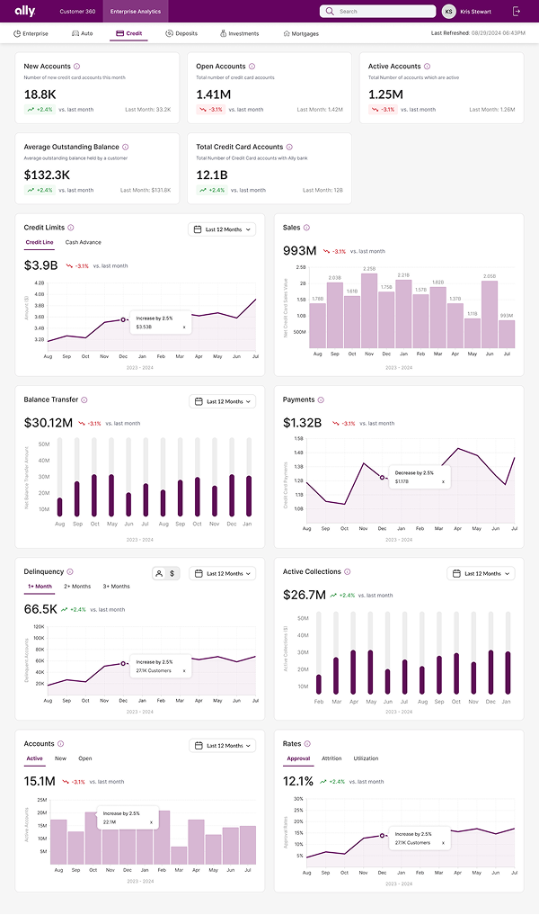Select the Credit sub-tab
The width and height of the screenshot is (539, 915).
(128, 34)
